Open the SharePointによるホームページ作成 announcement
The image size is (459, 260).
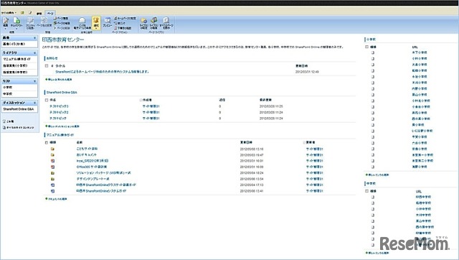tap(102, 72)
